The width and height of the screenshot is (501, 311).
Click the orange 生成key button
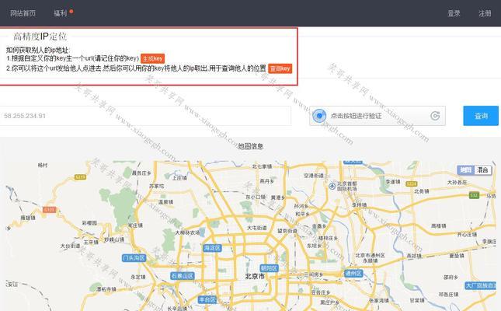click(153, 58)
